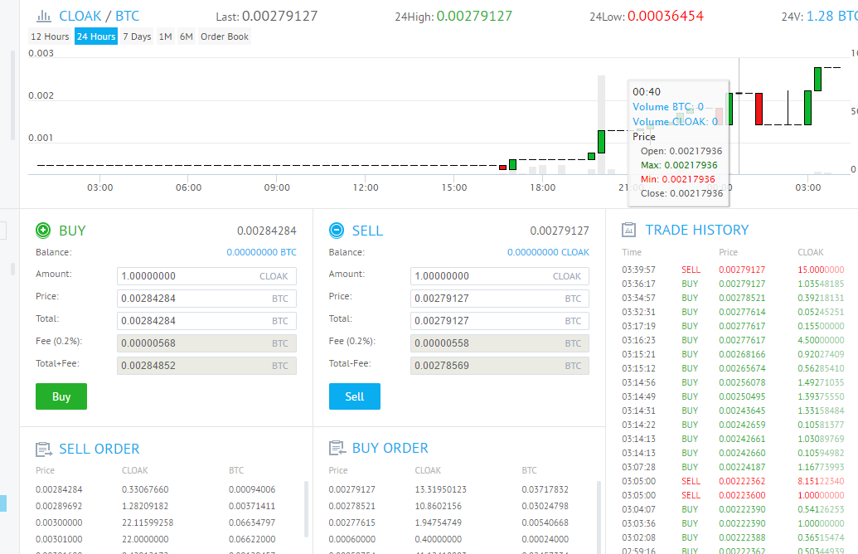Click buy order price 0.00277615
858x554 pixels.
pos(351,522)
